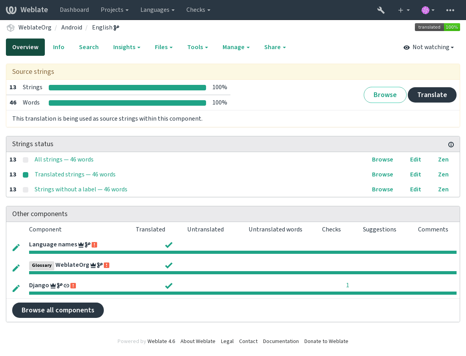Screen dimensions: 466x356
Task: Click Browse for Strings without a label
Action: (x=382, y=189)
